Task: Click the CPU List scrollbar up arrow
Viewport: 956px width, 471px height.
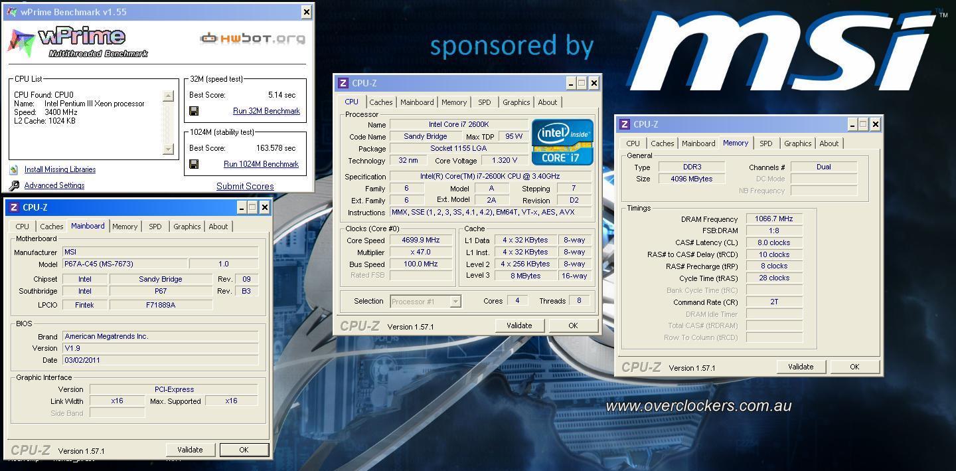Action: [168, 96]
